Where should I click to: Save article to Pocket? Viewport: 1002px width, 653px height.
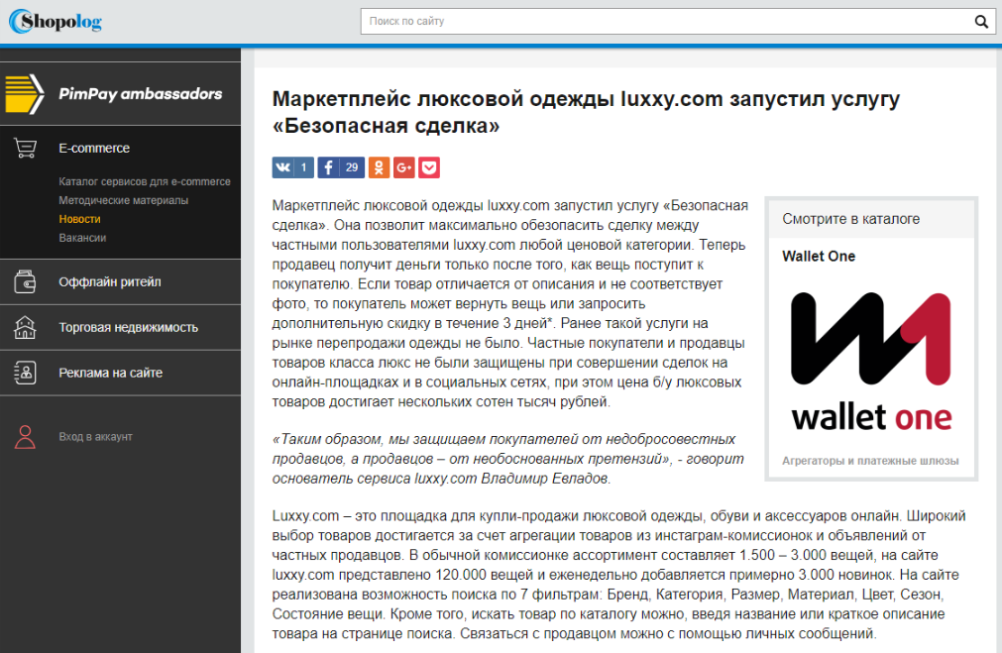click(428, 167)
